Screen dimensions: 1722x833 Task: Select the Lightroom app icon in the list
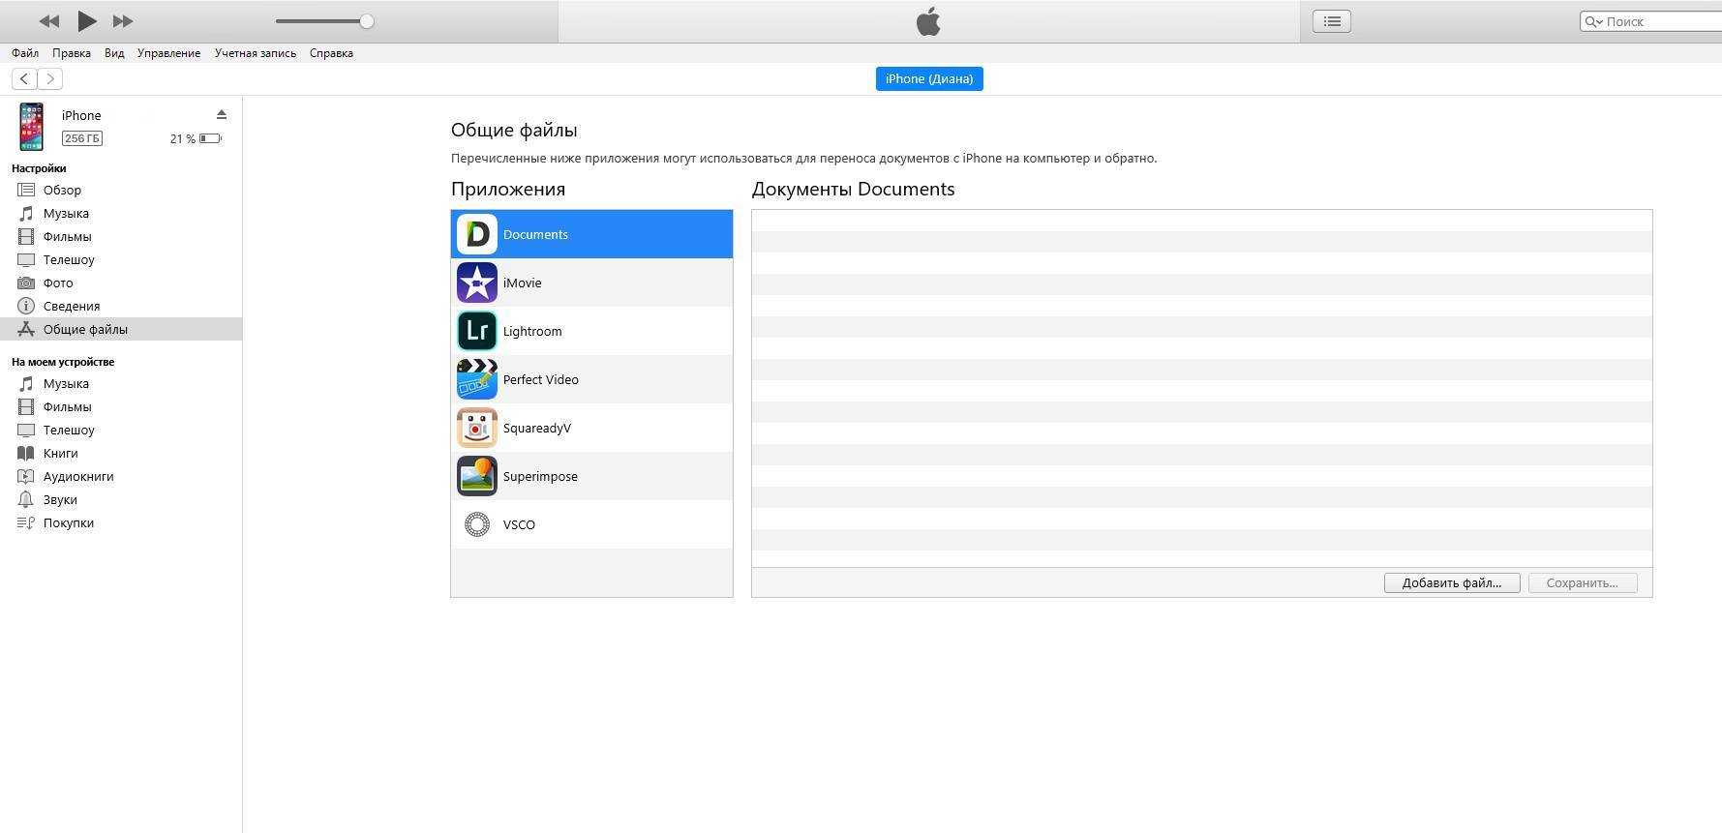(x=476, y=331)
